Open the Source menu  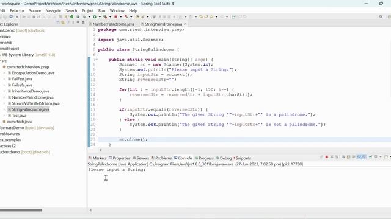click(x=35, y=11)
